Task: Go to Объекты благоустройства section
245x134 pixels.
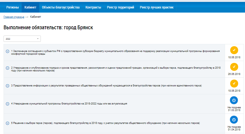Action: 61,7
